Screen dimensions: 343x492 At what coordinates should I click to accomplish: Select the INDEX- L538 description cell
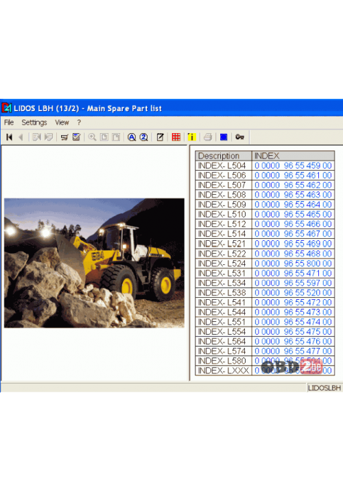(x=224, y=292)
